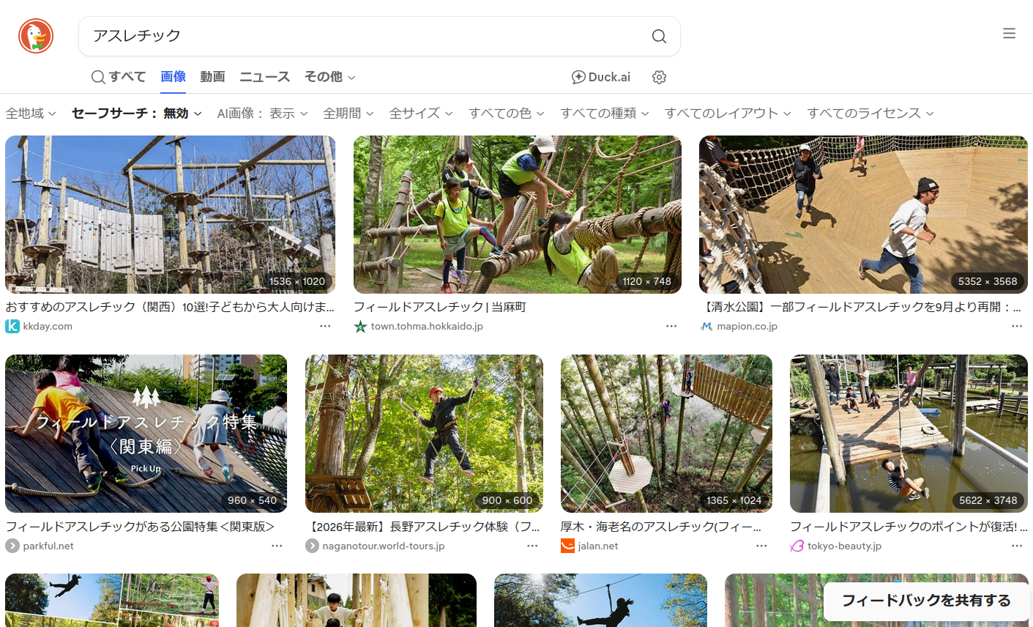Open the 1536 × 1020 athletic tower thumbnail
Viewport: 1033px width, 627px height.
(170, 215)
